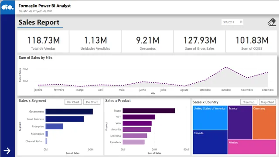This screenshot has width=279, height=157.
Task: Show Sales x Country as Treemap
Action: point(248,102)
